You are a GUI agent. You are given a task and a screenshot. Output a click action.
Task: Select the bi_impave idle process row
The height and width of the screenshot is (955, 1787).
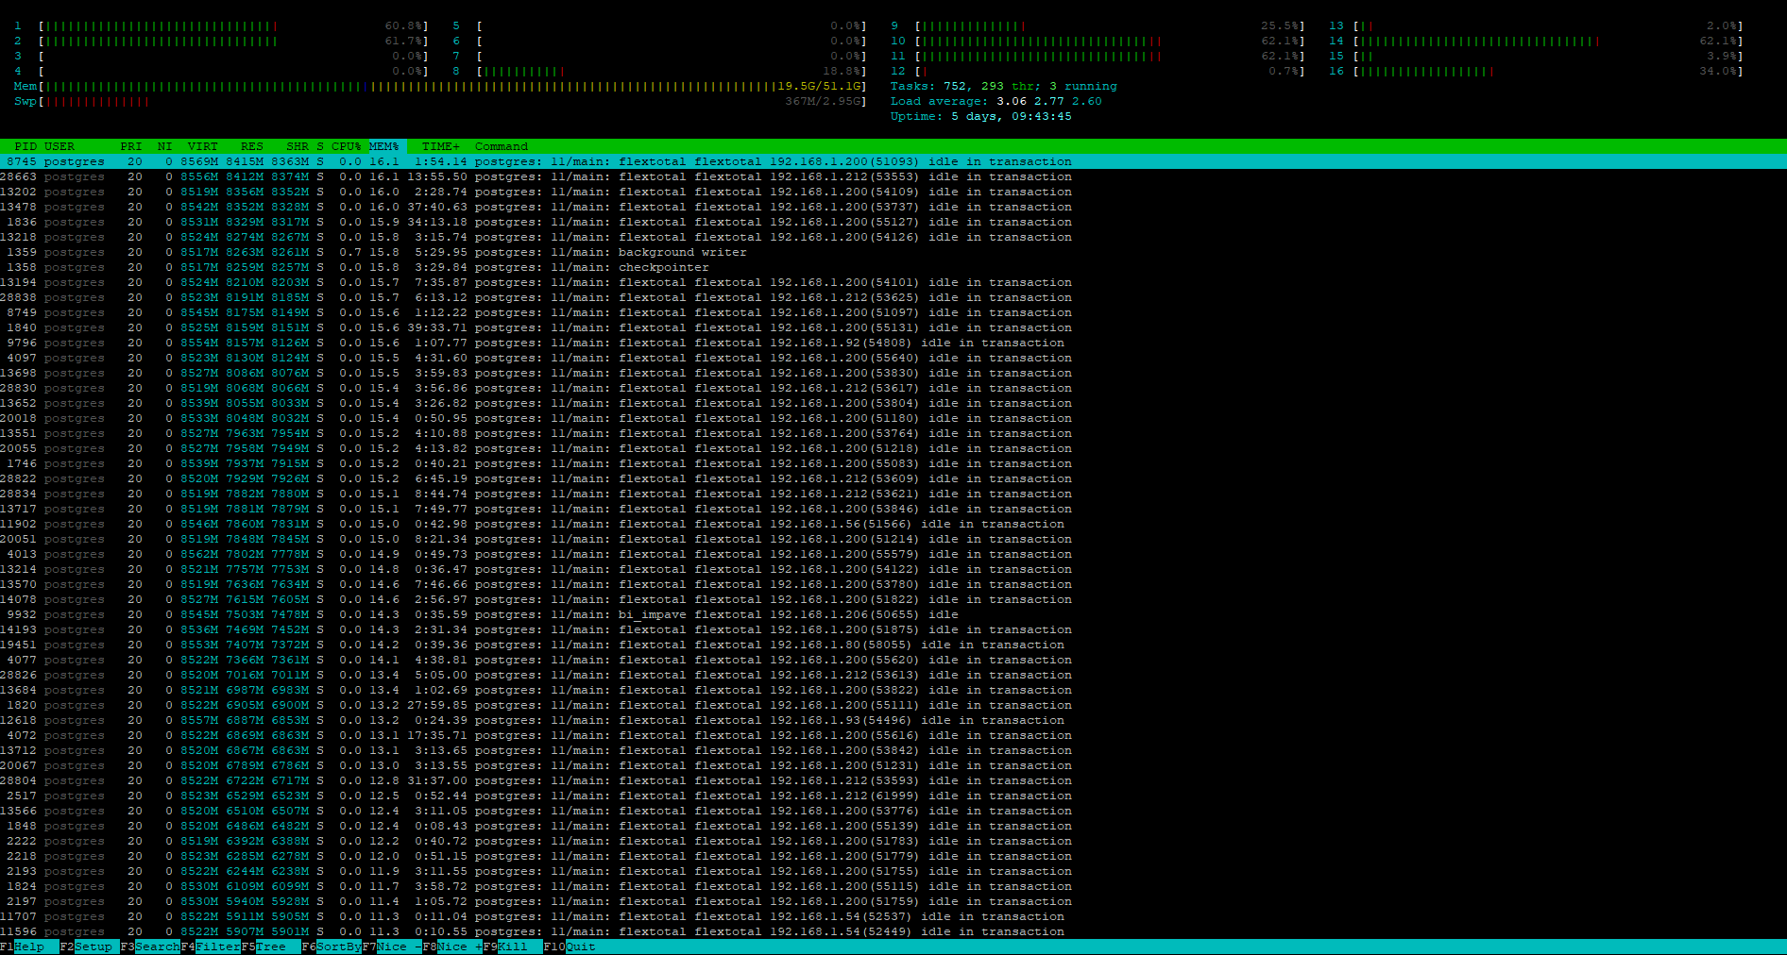[x=893, y=614]
